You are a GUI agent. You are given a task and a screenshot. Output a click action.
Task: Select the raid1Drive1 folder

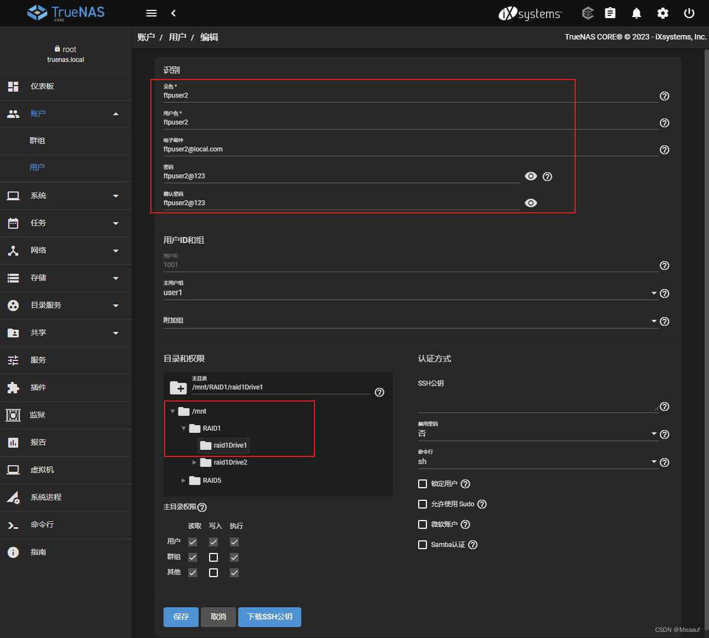[x=224, y=445]
